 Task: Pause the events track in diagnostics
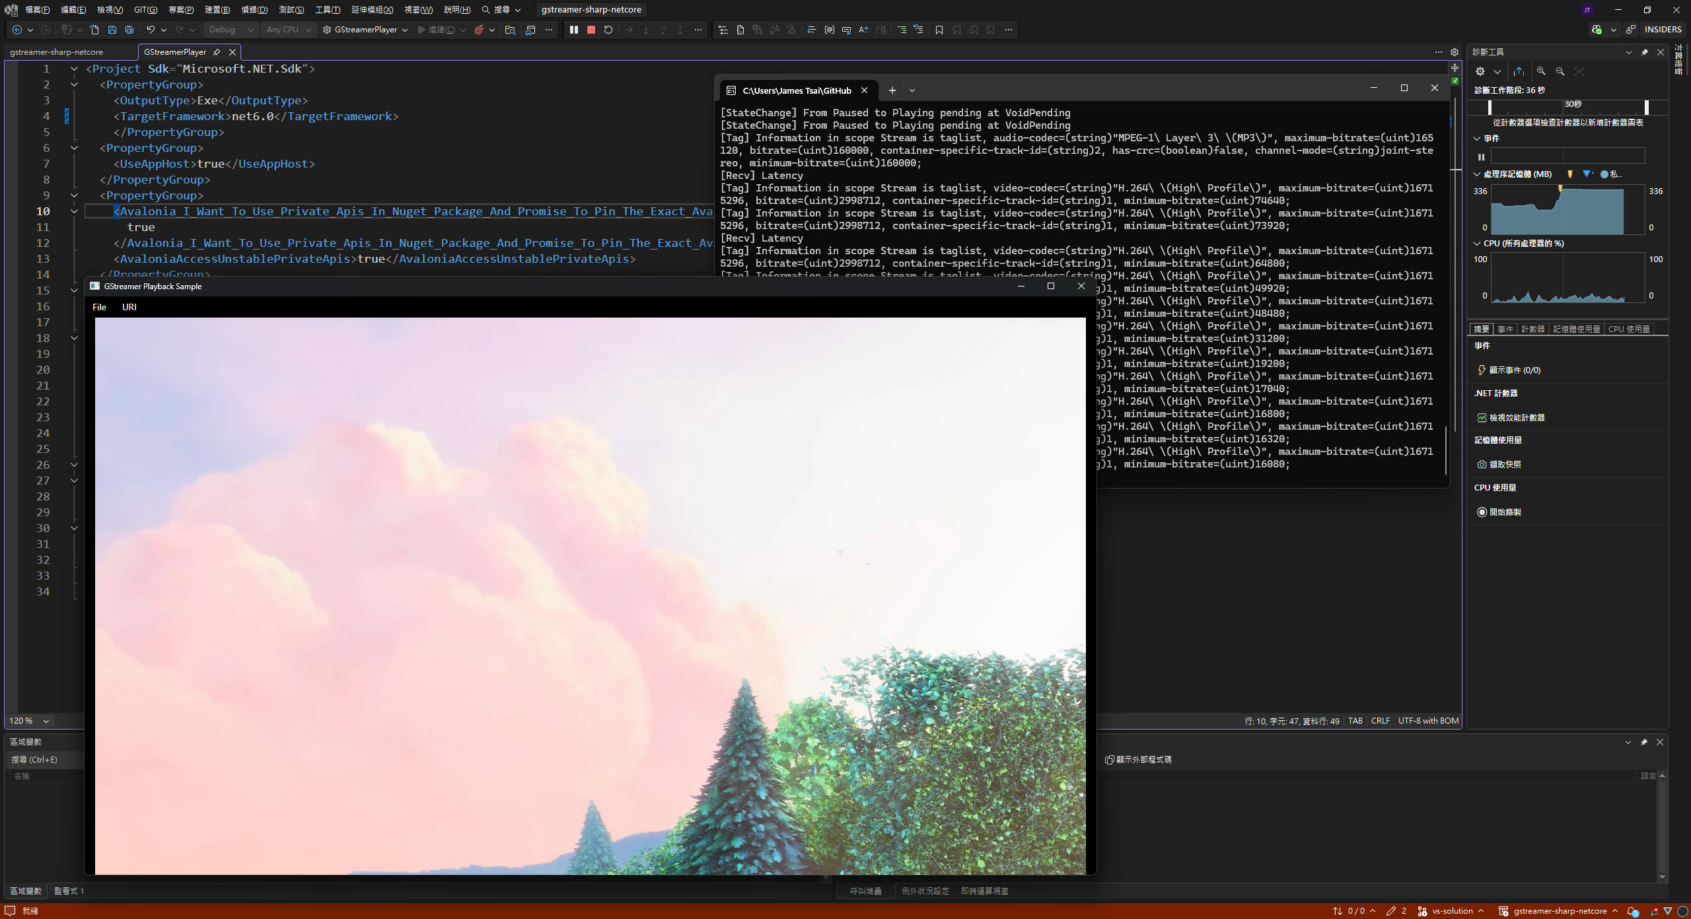(1481, 157)
